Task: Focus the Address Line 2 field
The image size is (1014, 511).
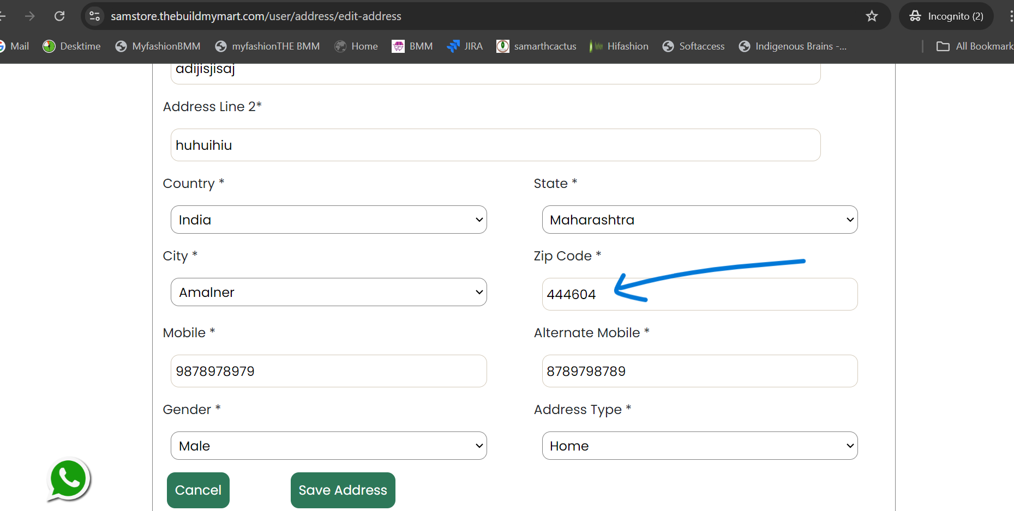Action: tap(496, 145)
